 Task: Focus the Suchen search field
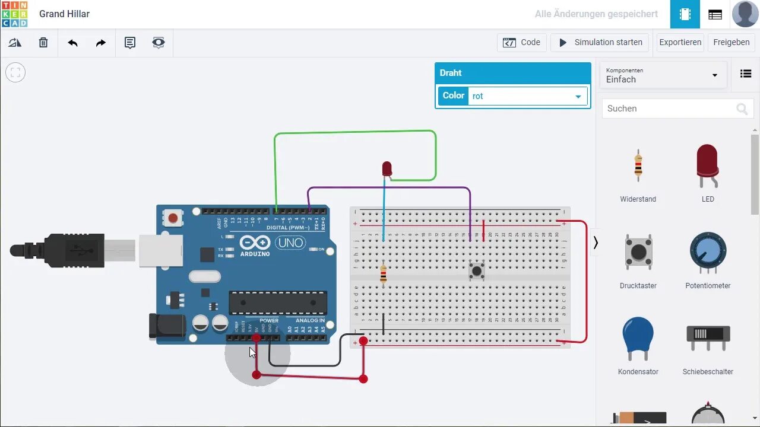(x=677, y=109)
